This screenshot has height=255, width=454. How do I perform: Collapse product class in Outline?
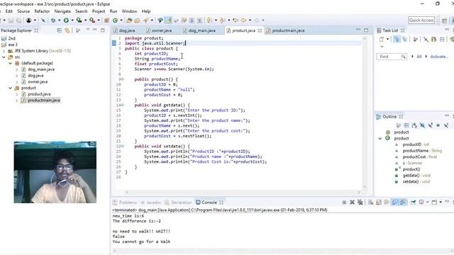click(380, 139)
